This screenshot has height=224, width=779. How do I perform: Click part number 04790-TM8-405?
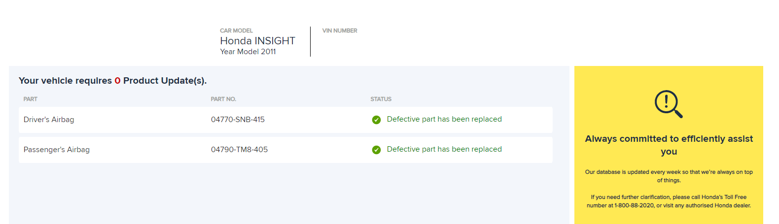pos(239,150)
